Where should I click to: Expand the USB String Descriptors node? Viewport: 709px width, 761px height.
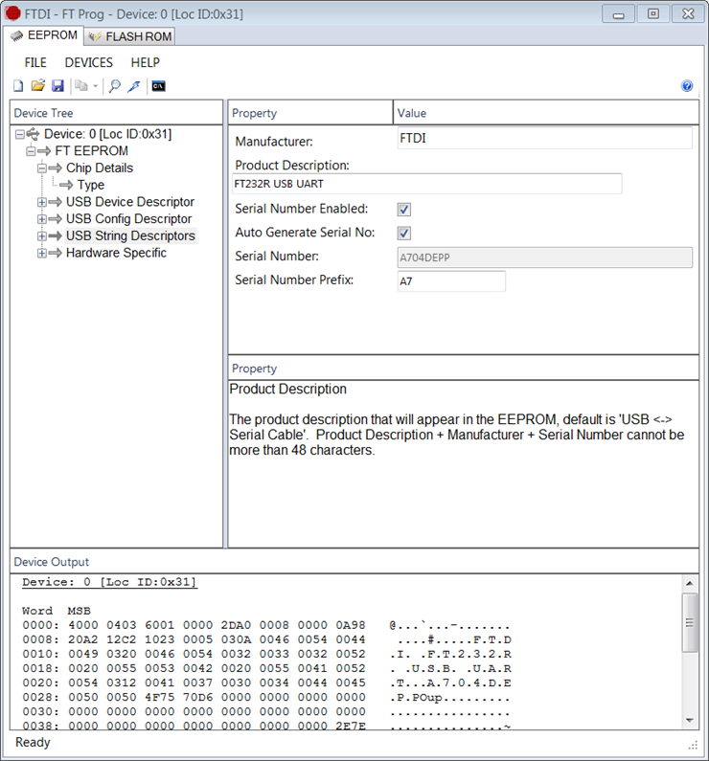[42, 235]
